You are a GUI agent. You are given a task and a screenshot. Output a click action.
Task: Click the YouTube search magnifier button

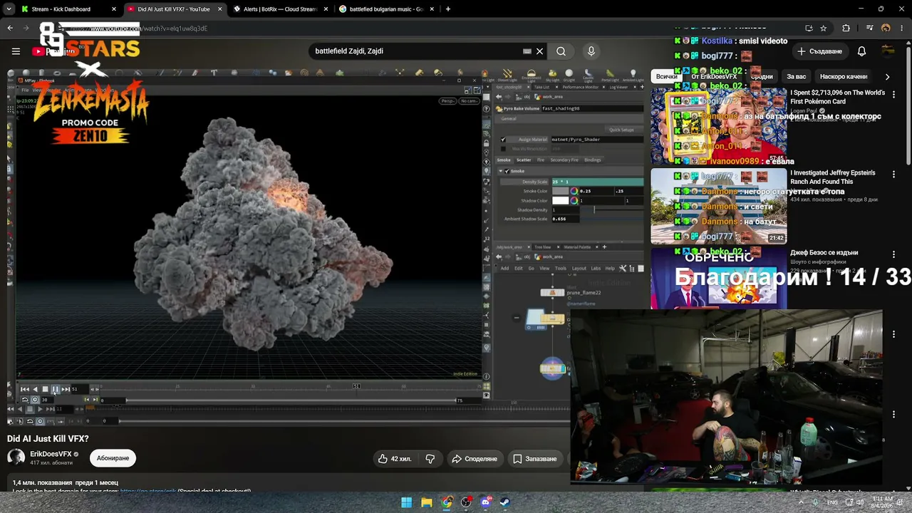tap(561, 51)
